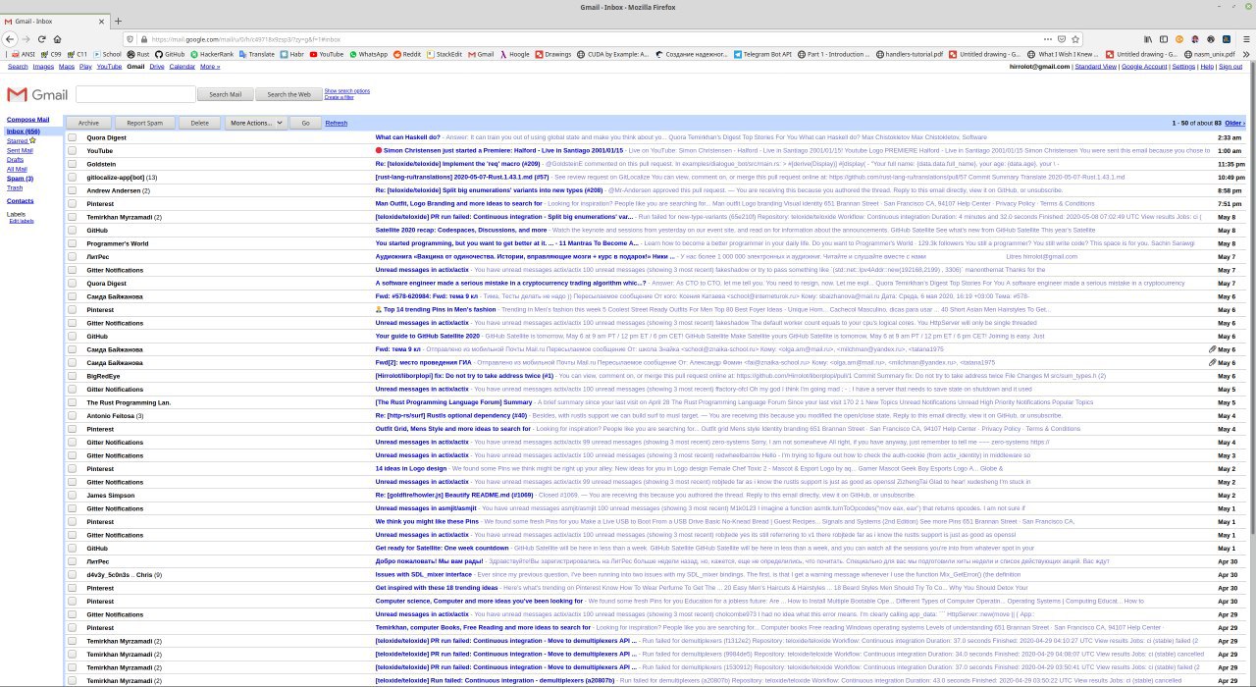Screen dimensions: 1256x687
Task: Tick the Programmer's World email checkbox
Action: point(72,243)
